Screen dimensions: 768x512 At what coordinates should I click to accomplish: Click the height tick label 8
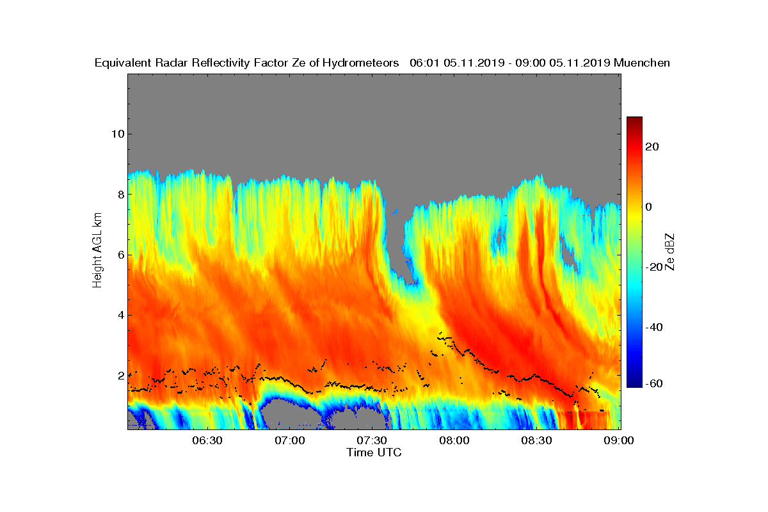[120, 194]
